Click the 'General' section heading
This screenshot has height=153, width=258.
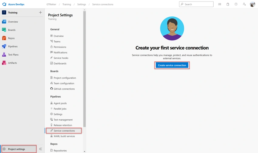(55, 29)
